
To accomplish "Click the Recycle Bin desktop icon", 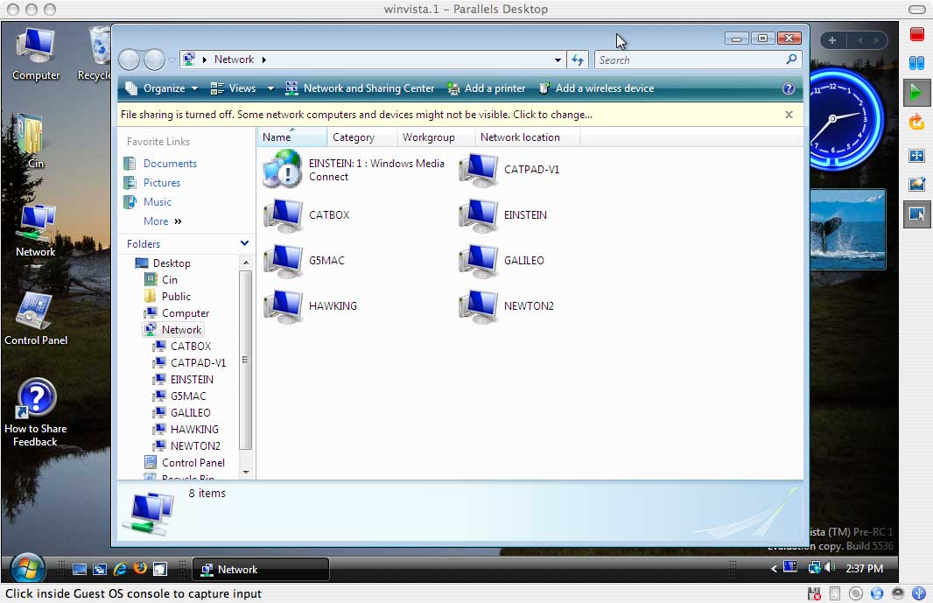I will pyautogui.click(x=97, y=54).
